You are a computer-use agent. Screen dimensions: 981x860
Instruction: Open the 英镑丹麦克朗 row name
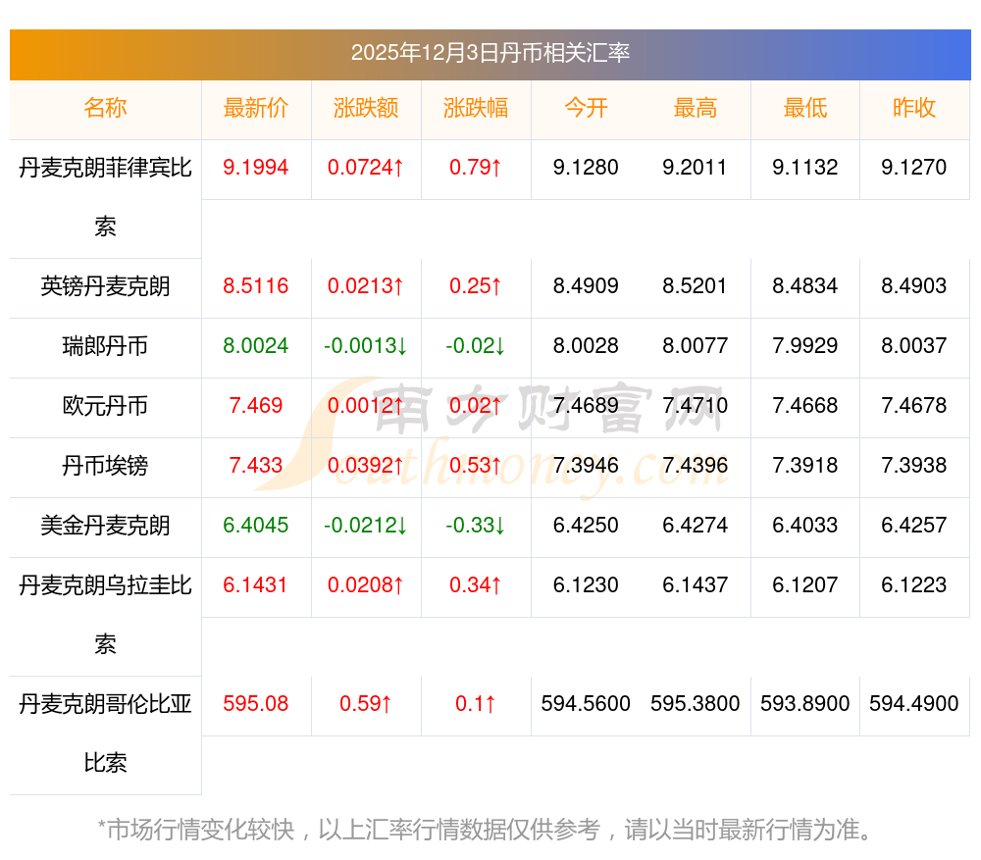[x=105, y=286]
